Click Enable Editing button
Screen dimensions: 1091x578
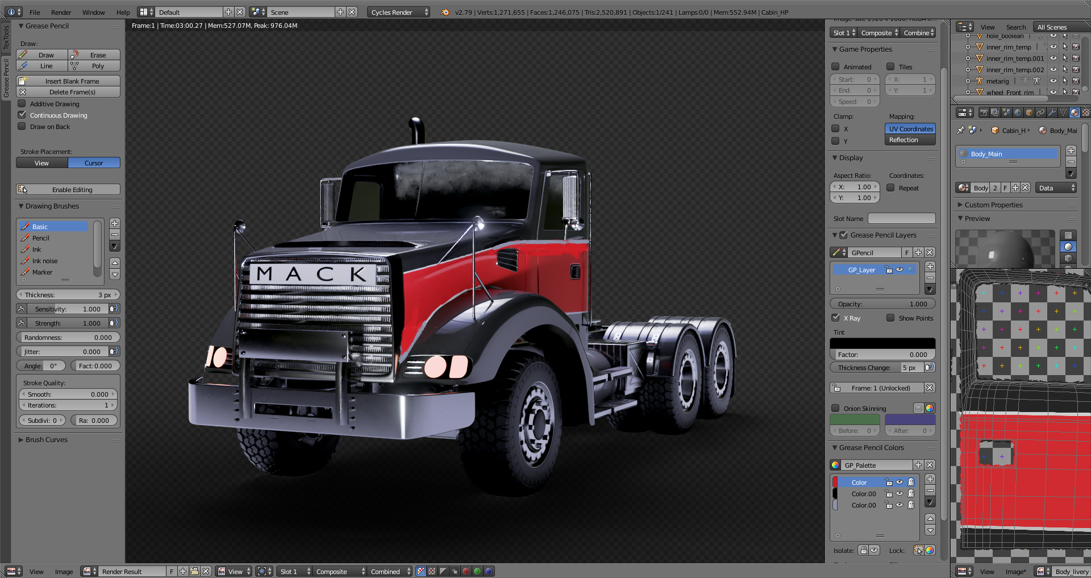pos(68,190)
